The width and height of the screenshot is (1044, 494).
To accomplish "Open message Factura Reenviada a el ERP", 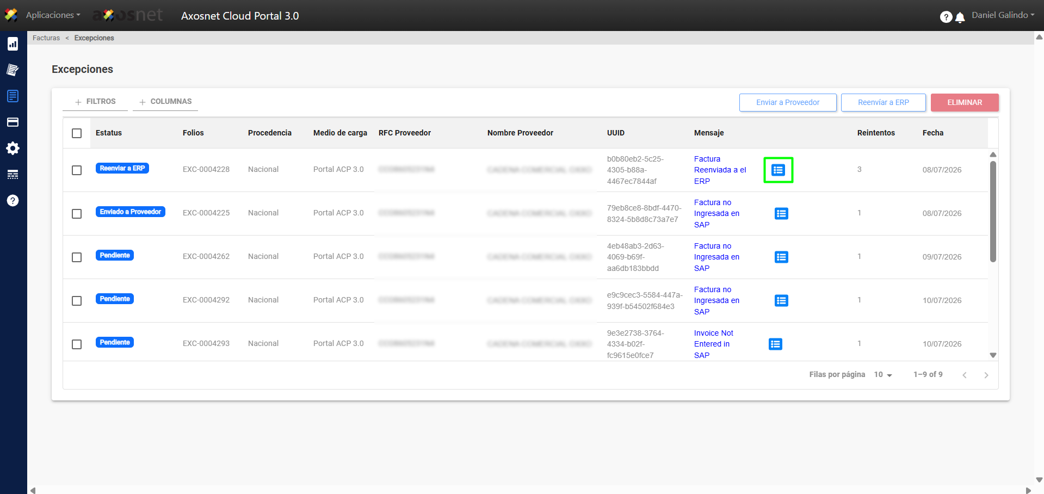I will click(x=720, y=170).
